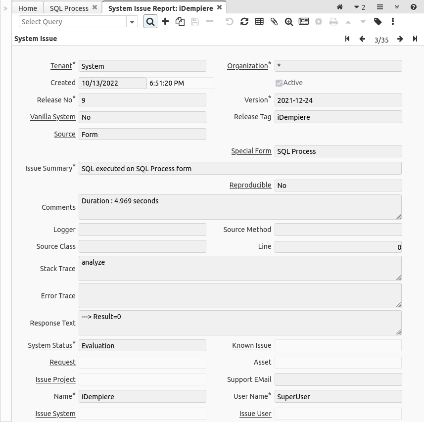The image size is (424, 422).
Task: Click the Find Record magnifier icon
Action: [x=150, y=22]
